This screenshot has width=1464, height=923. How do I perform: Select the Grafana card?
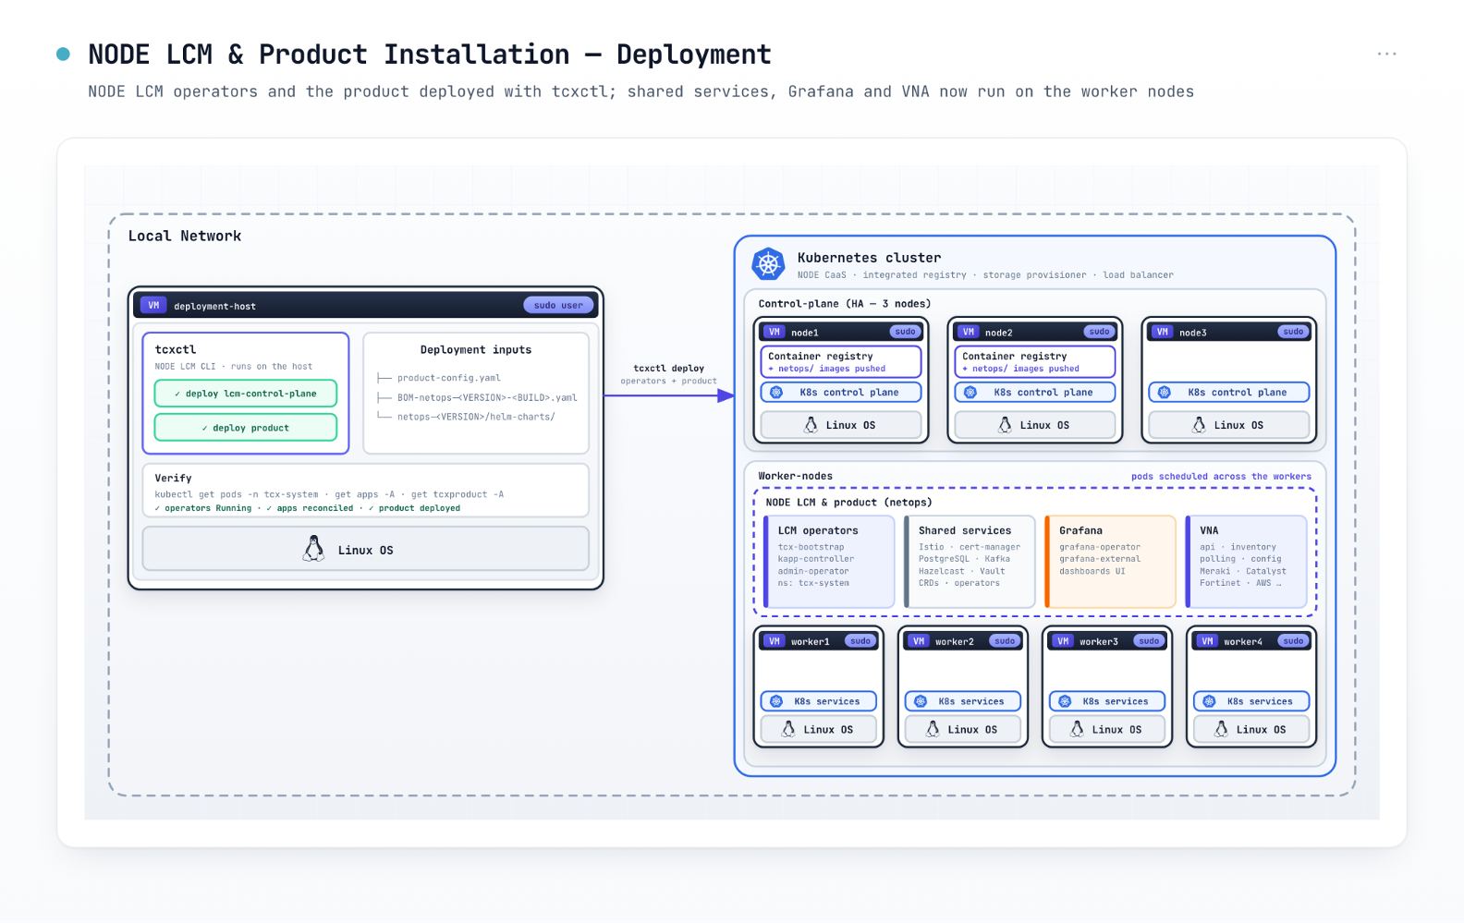click(1110, 562)
